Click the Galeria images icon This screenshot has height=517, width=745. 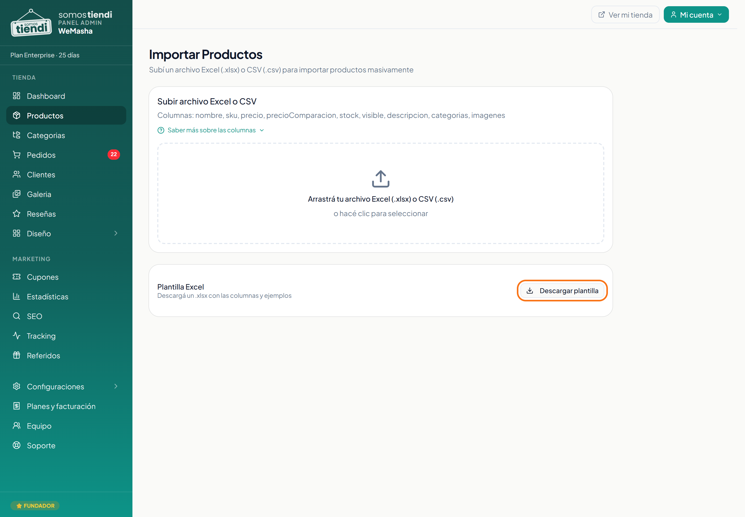(x=17, y=194)
